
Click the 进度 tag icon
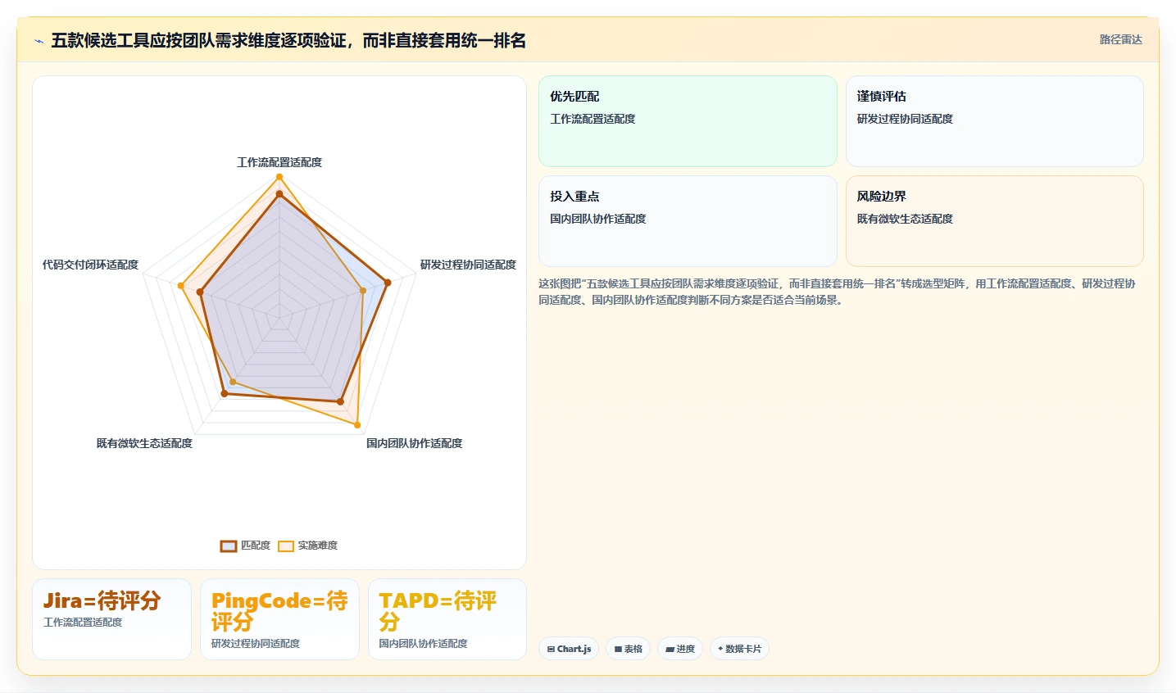(670, 650)
